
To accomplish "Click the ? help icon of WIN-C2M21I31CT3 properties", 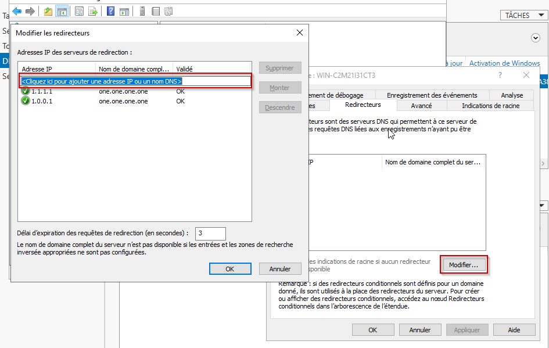I will click(x=500, y=75).
